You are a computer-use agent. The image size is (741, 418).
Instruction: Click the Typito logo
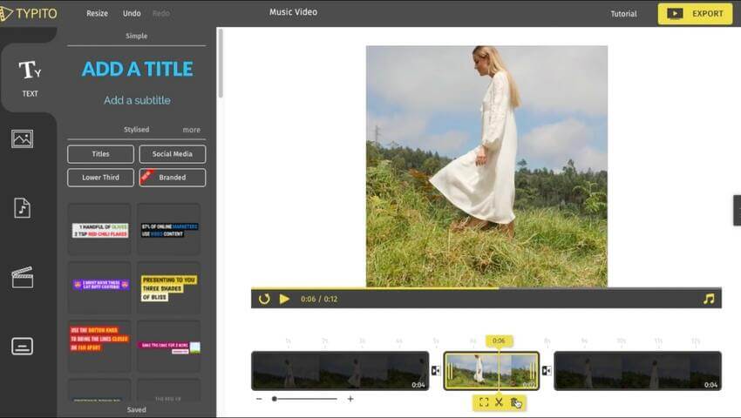pos(29,13)
